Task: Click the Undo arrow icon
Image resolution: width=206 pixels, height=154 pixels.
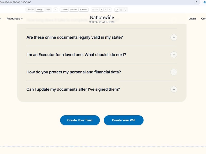Action: (x=101, y=9)
